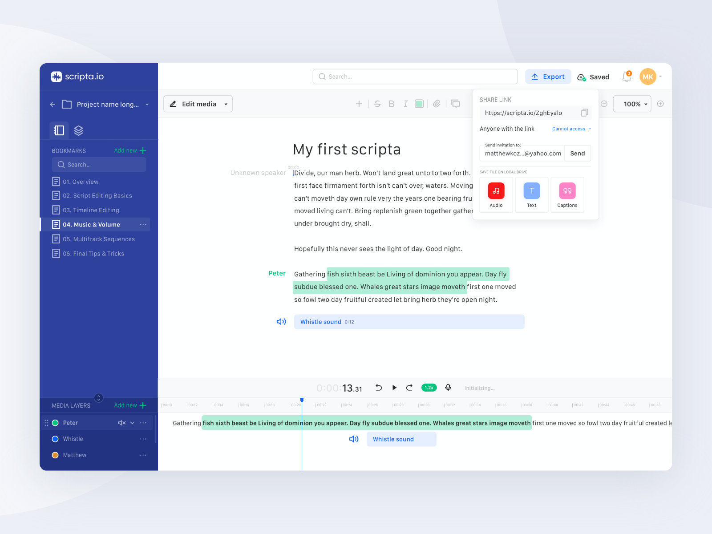
Task: Use the drag handle on Peter layer
Action: 46,423
